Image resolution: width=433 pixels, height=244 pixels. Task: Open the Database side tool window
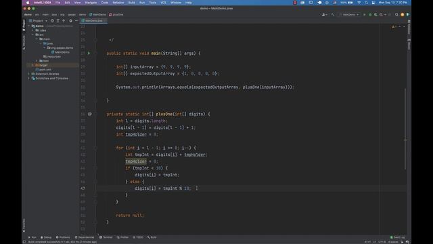(x=409, y=28)
